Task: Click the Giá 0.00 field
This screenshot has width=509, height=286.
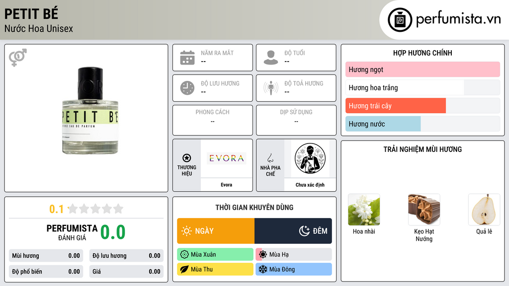Action: pos(126,272)
